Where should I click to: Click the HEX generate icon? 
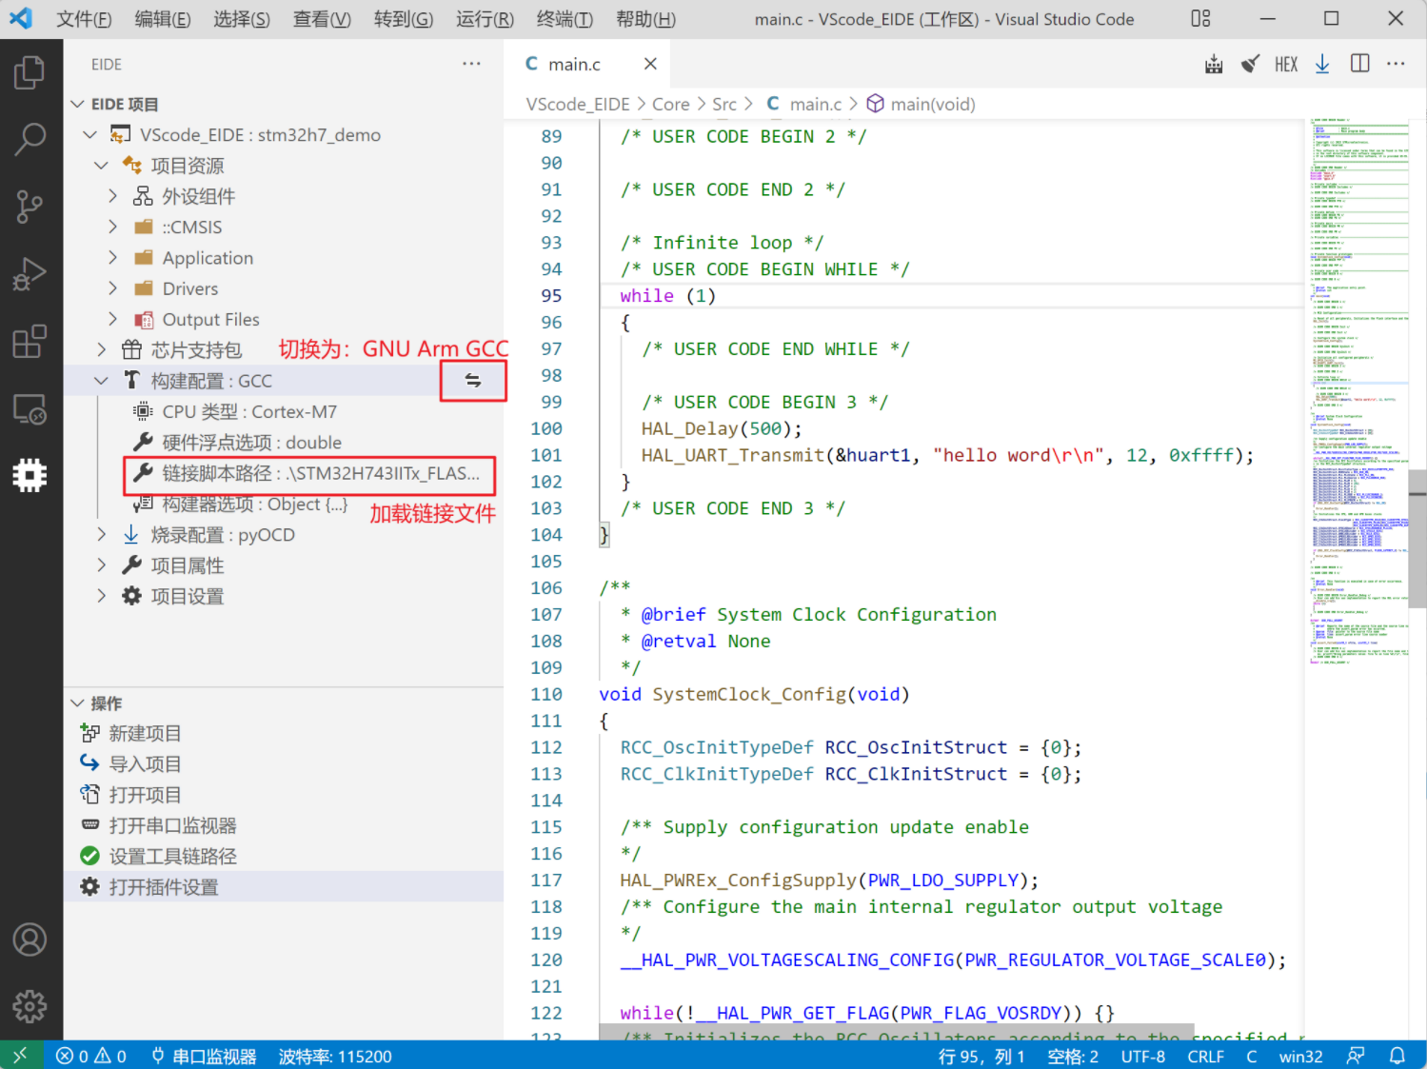click(x=1286, y=65)
